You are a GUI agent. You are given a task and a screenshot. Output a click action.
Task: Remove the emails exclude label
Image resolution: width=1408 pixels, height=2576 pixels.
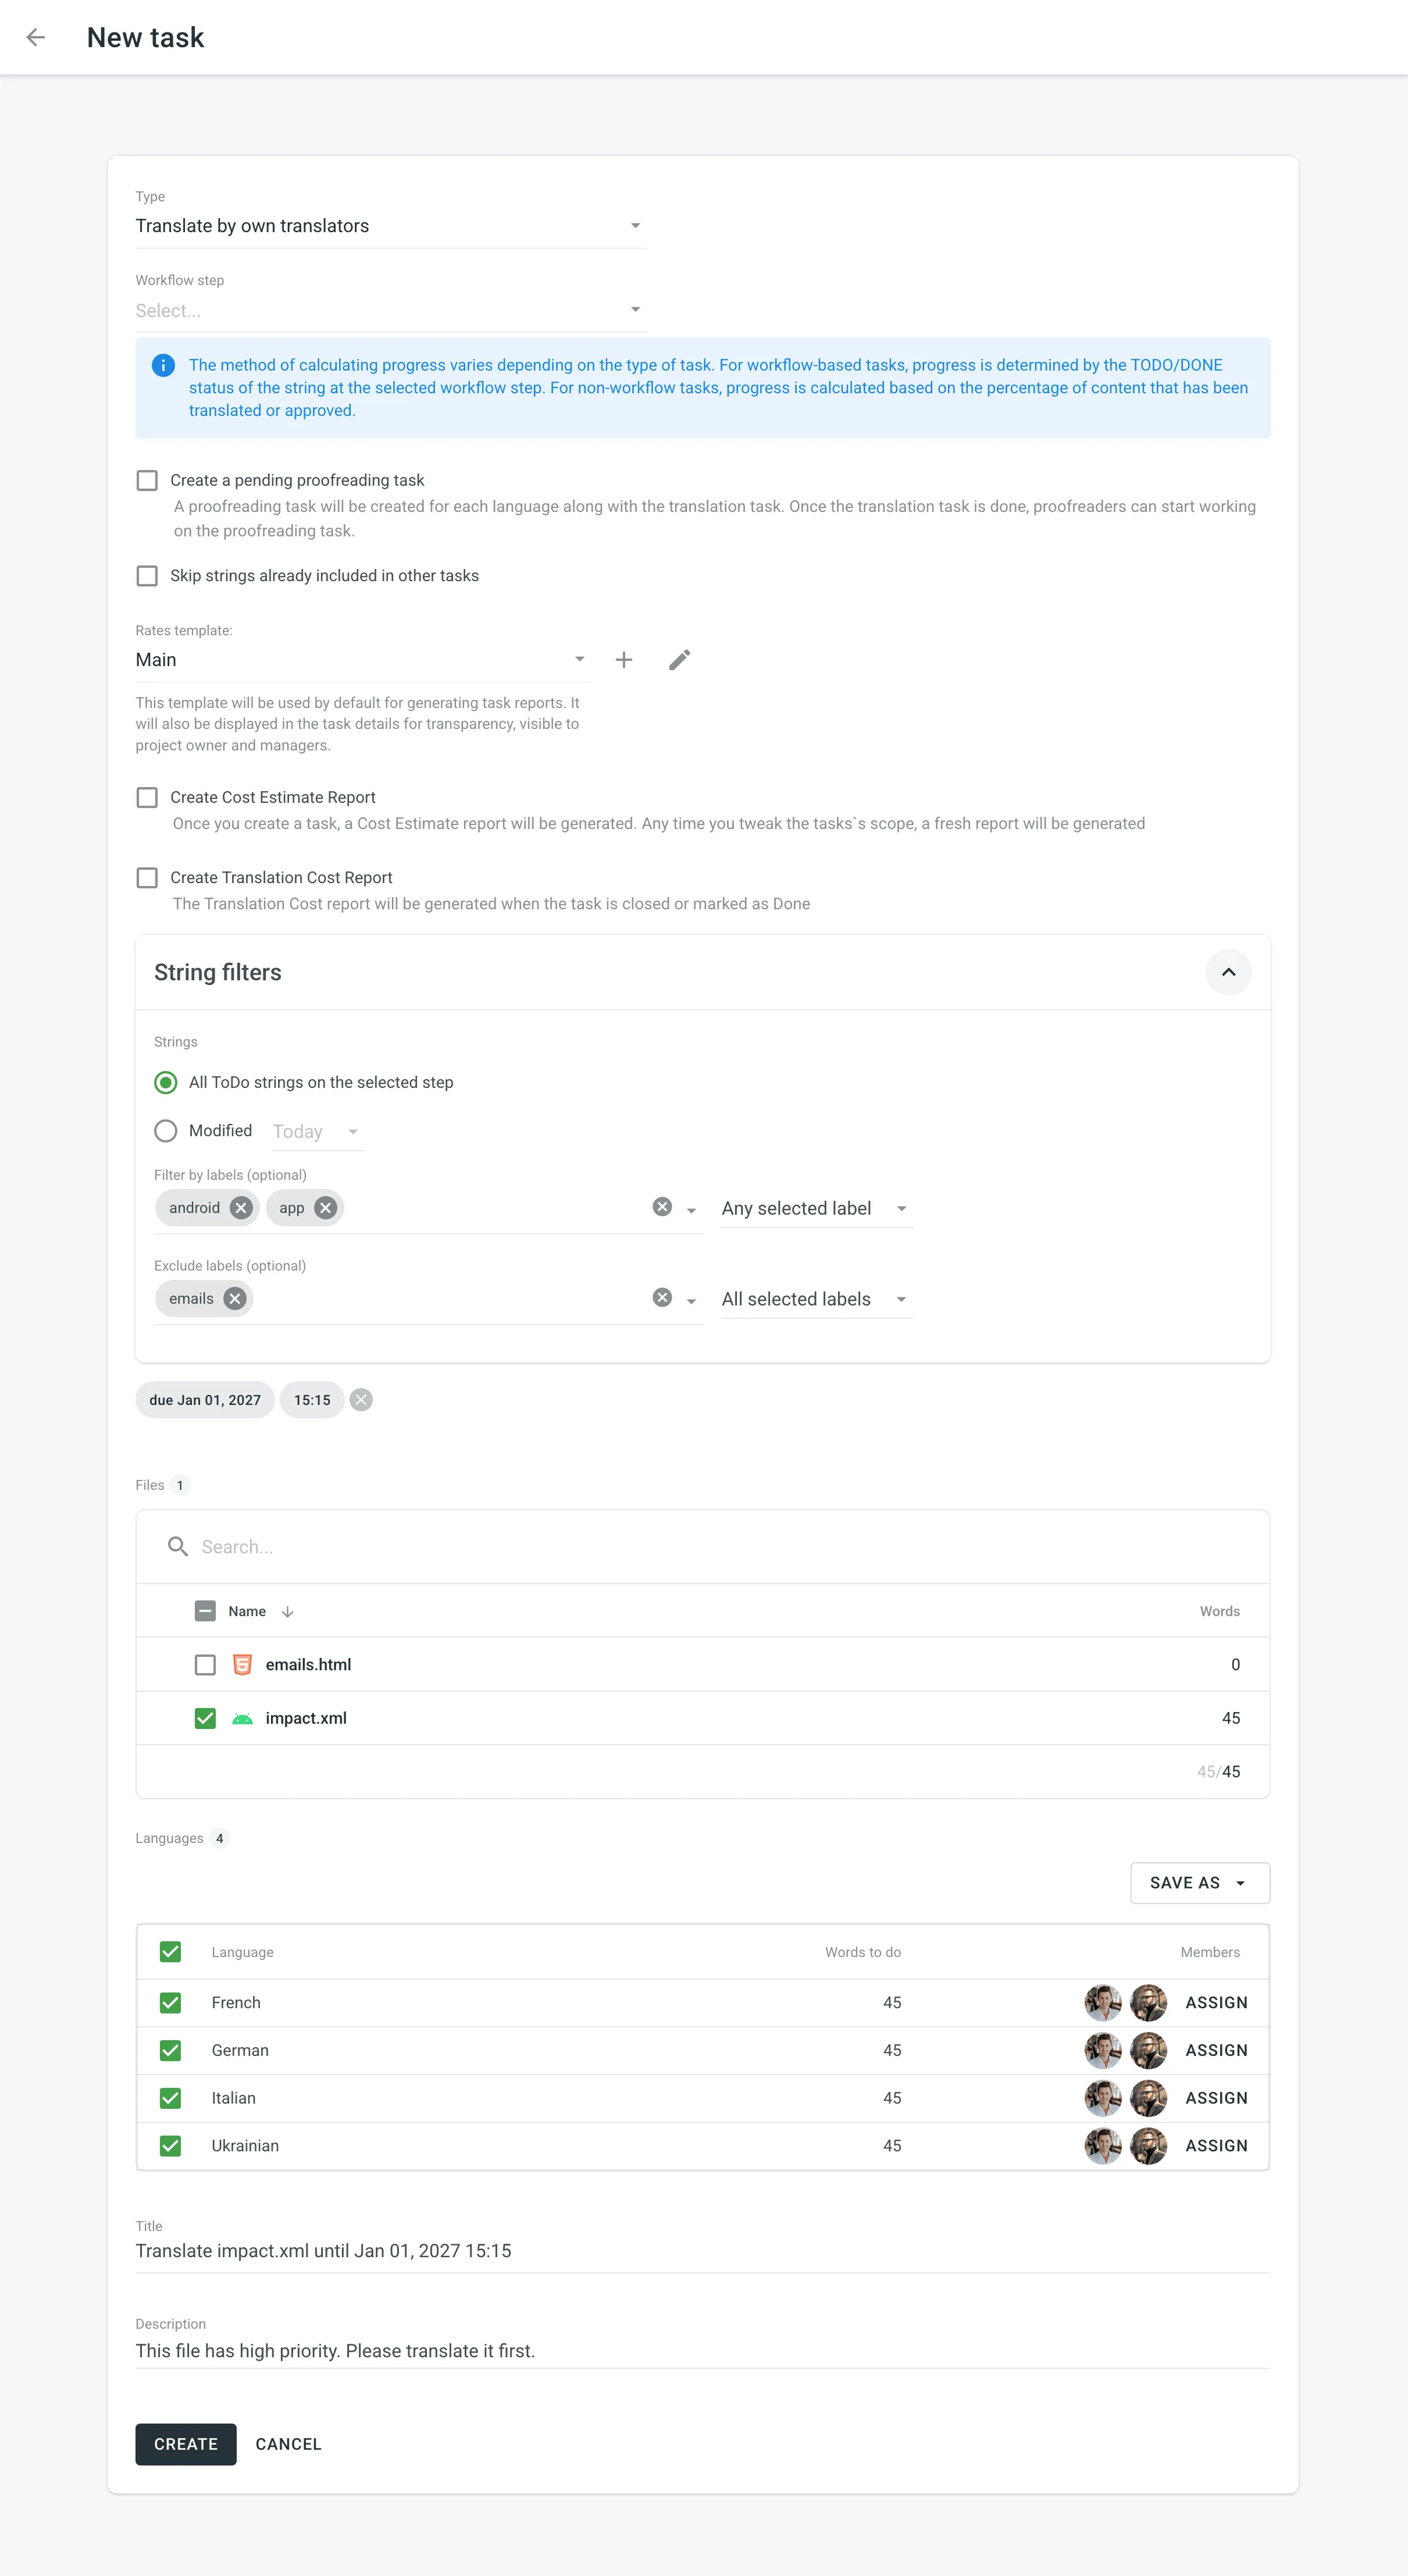coord(234,1298)
